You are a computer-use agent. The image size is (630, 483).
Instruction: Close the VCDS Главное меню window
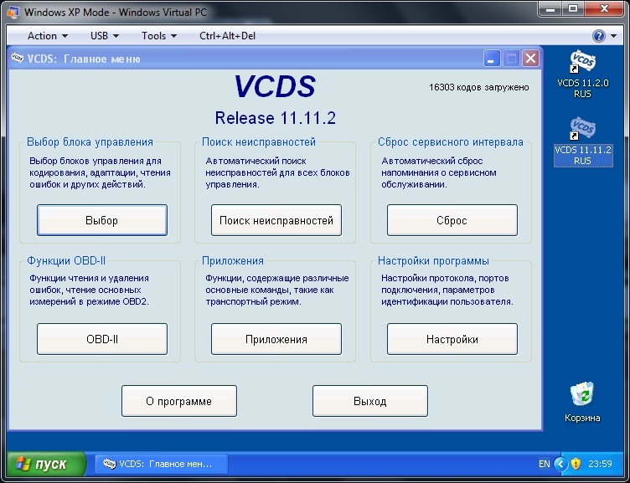click(x=530, y=59)
